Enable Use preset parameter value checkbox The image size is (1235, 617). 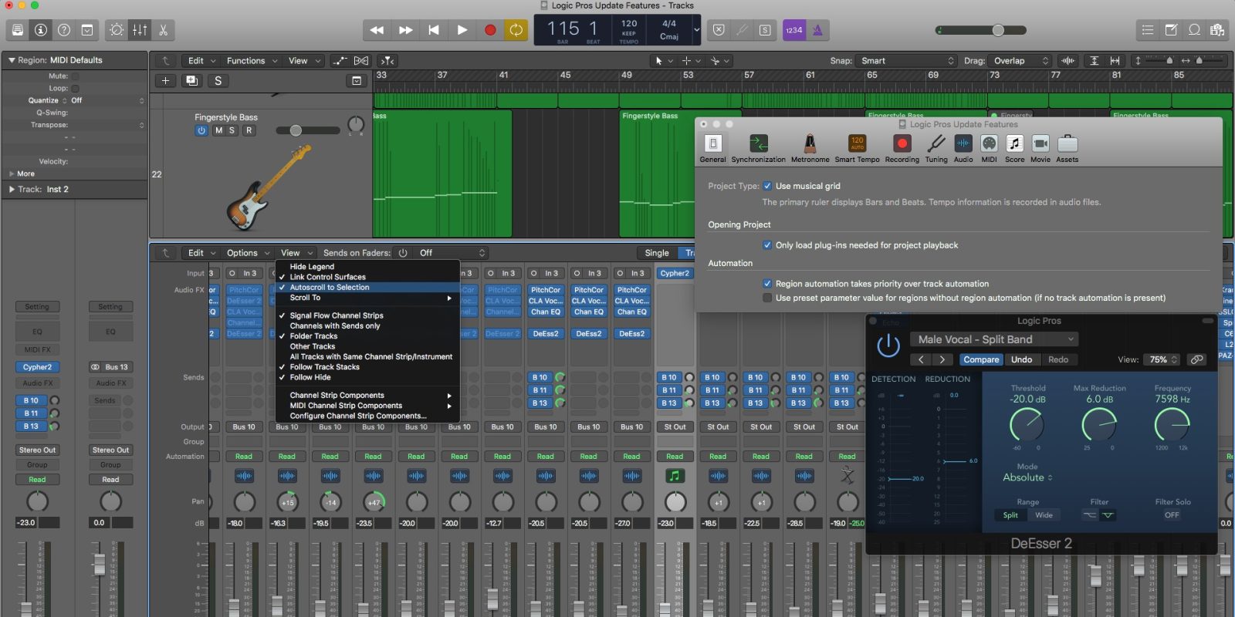pos(767,298)
